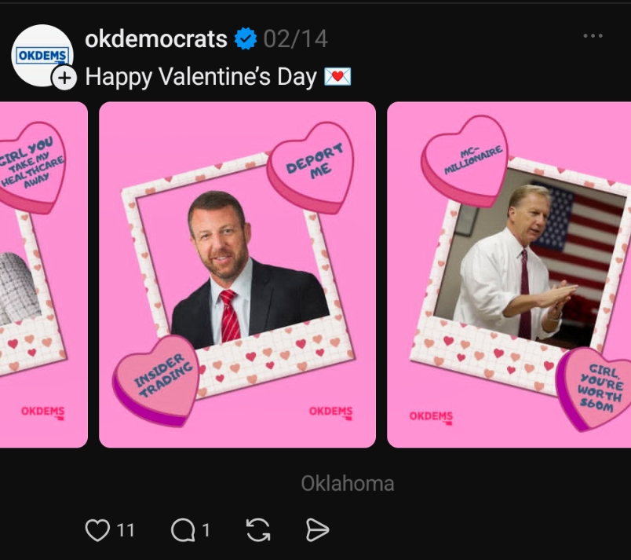Click the "DEPORT ME" candy heart
Viewport: 631px width, 560px height.
312,167
